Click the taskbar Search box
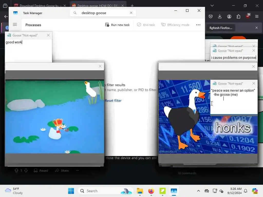The height and width of the screenshot is (197, 263). tap(105, 191)
